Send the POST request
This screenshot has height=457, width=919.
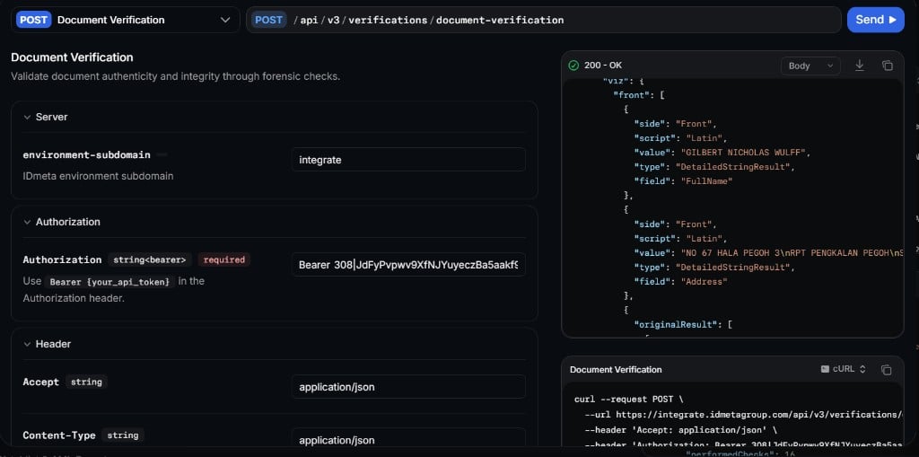click(876, 20)
